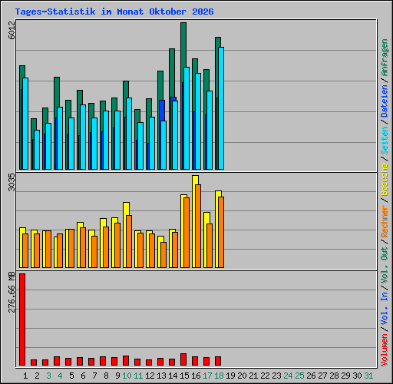Screen dimensions: 393x384
Task: Click the yellow "Besuche" legend label
Action: [385, 180]
